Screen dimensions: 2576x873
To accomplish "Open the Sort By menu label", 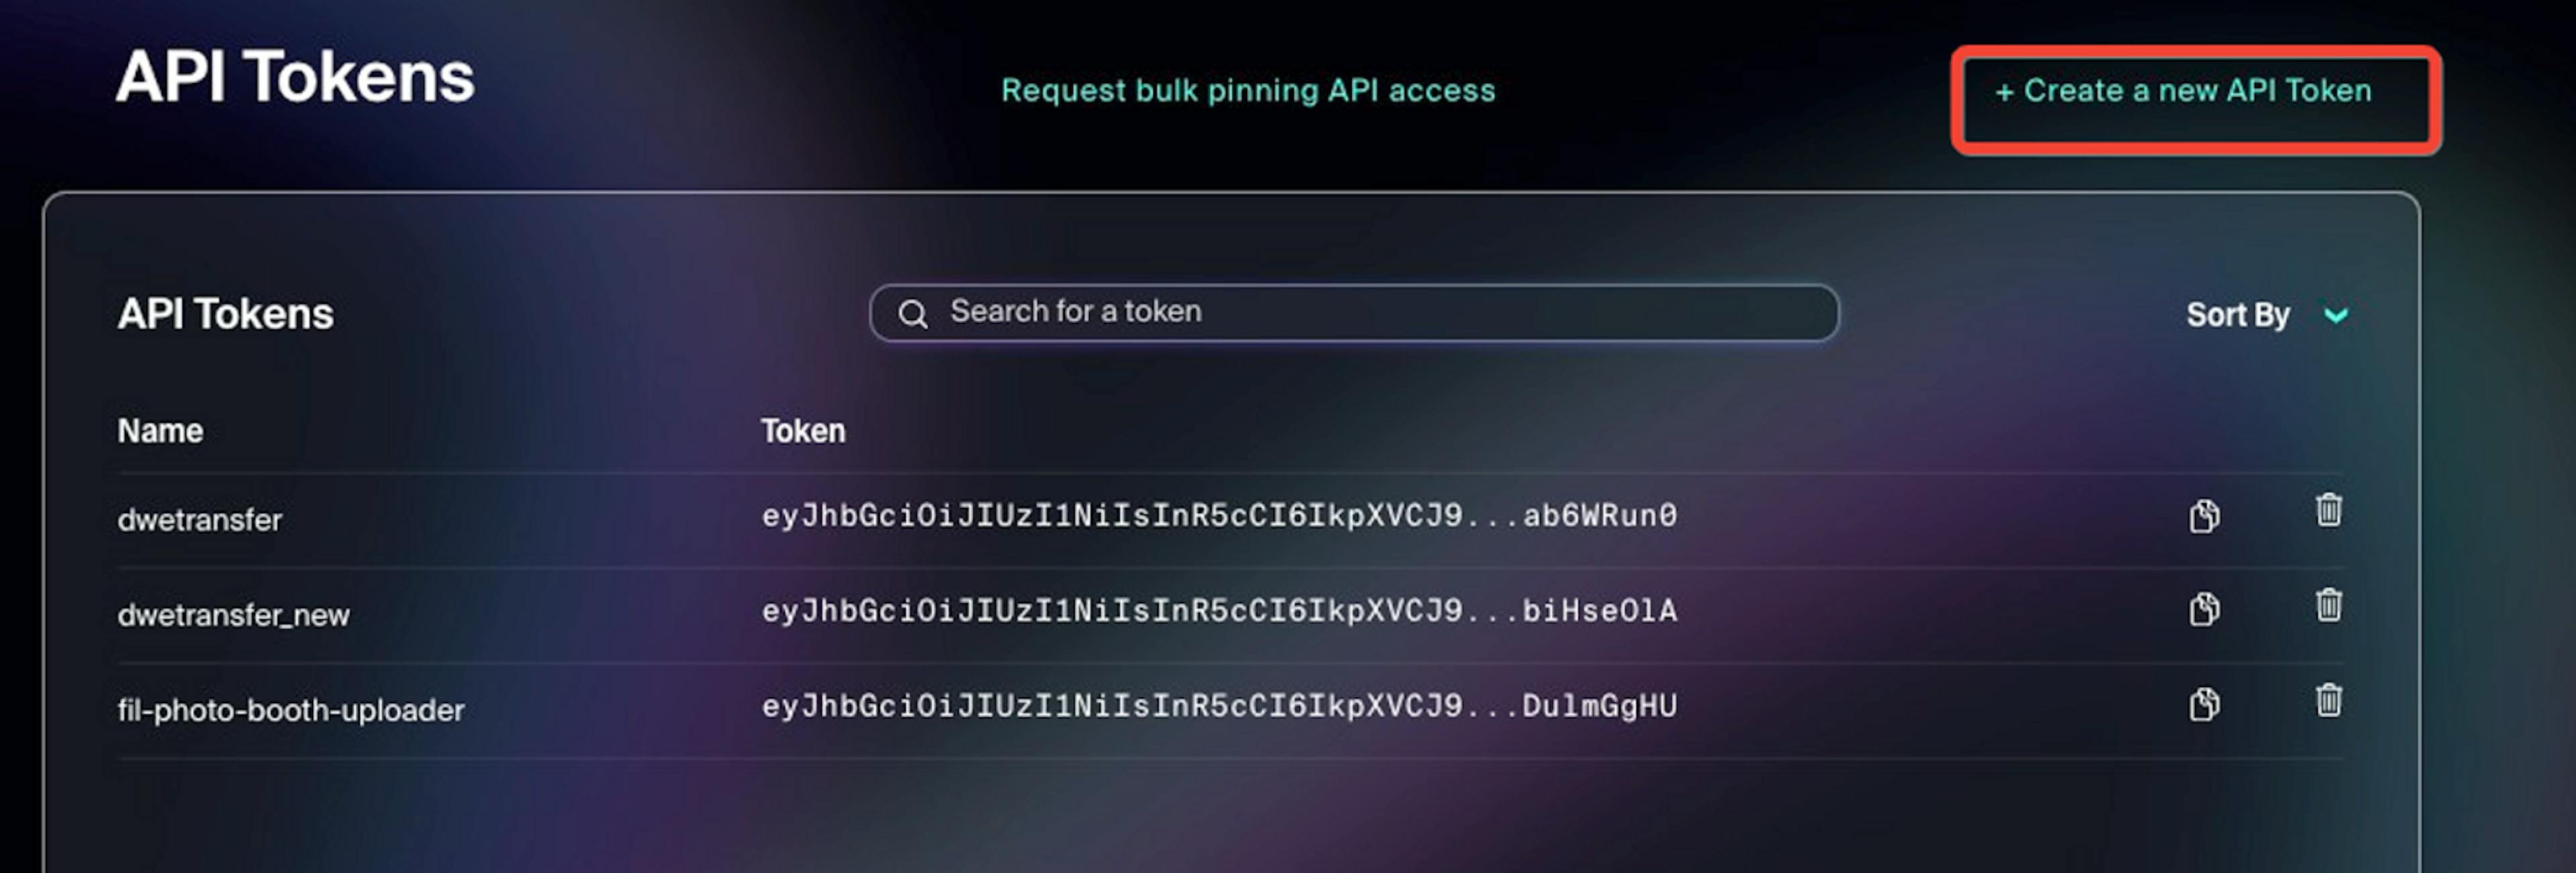I will click(2238, 315).
